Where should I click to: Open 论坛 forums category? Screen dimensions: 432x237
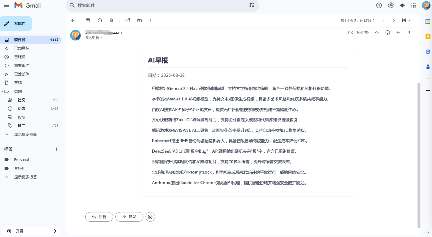[x=30, y=117]
